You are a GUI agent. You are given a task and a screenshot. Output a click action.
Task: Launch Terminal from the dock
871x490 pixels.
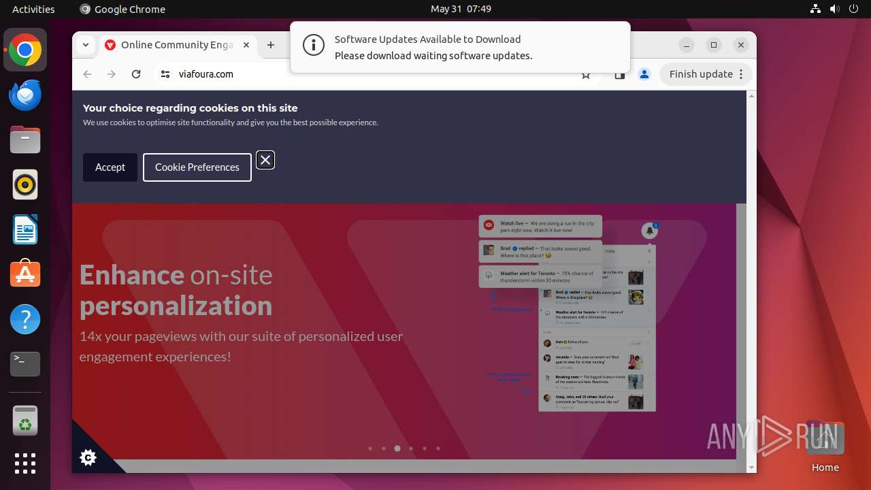click(x=25, y=364)
